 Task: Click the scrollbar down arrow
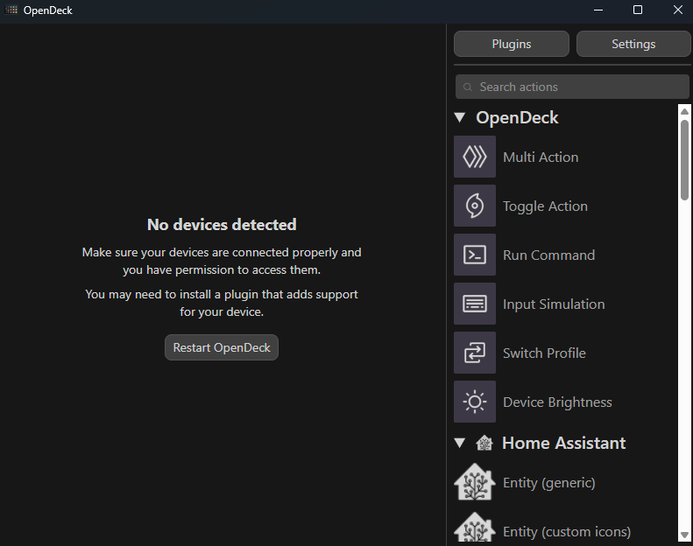click(x=684, y=535)
